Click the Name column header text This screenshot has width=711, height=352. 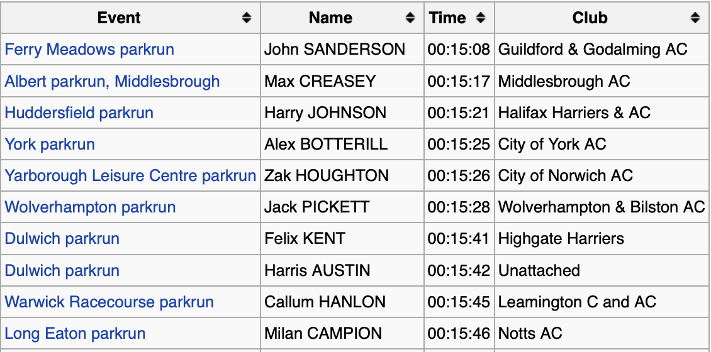click(330, 18)
